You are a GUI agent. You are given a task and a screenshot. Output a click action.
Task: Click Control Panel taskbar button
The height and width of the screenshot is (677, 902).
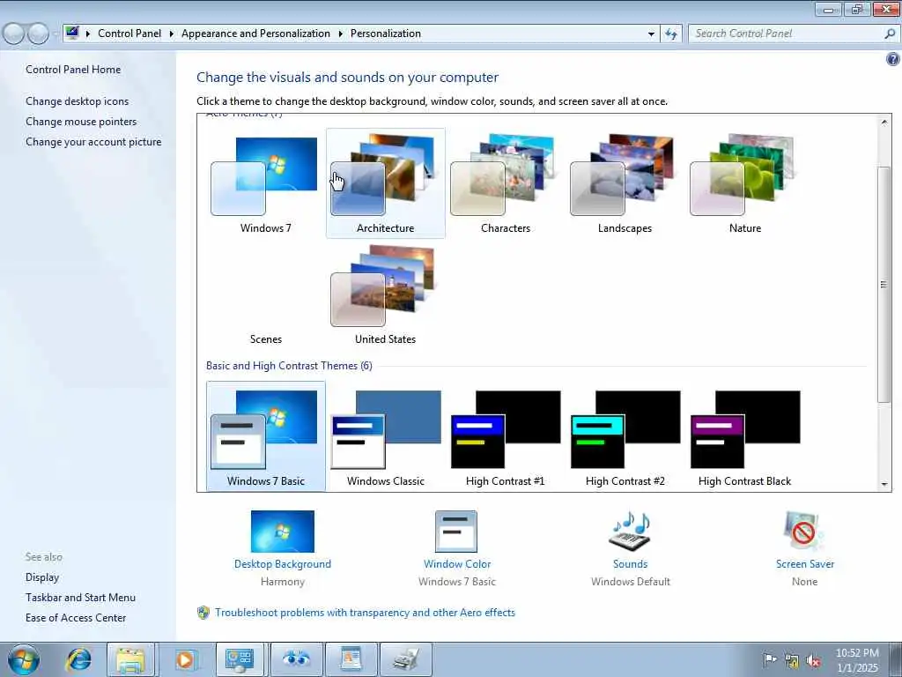pos(240,659)
